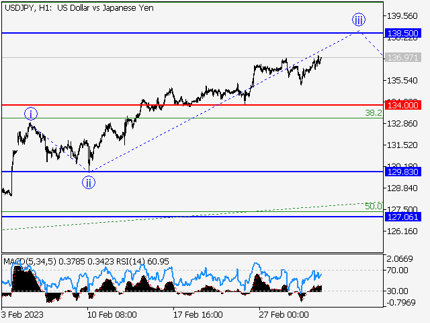Click the 3 Feb 2023 date label
This screenshot has width=430, height=323.
[22, 314]
